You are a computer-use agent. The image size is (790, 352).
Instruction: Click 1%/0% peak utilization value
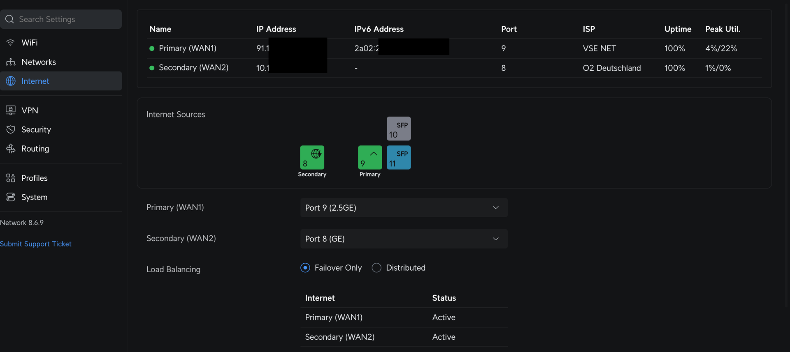[718, 68]
